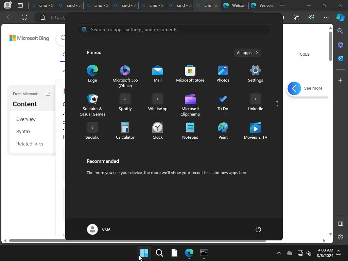The height and width of the screenshot is (261, 348).
Task: Click the horizontal page scrollbar
Action: 137,241
